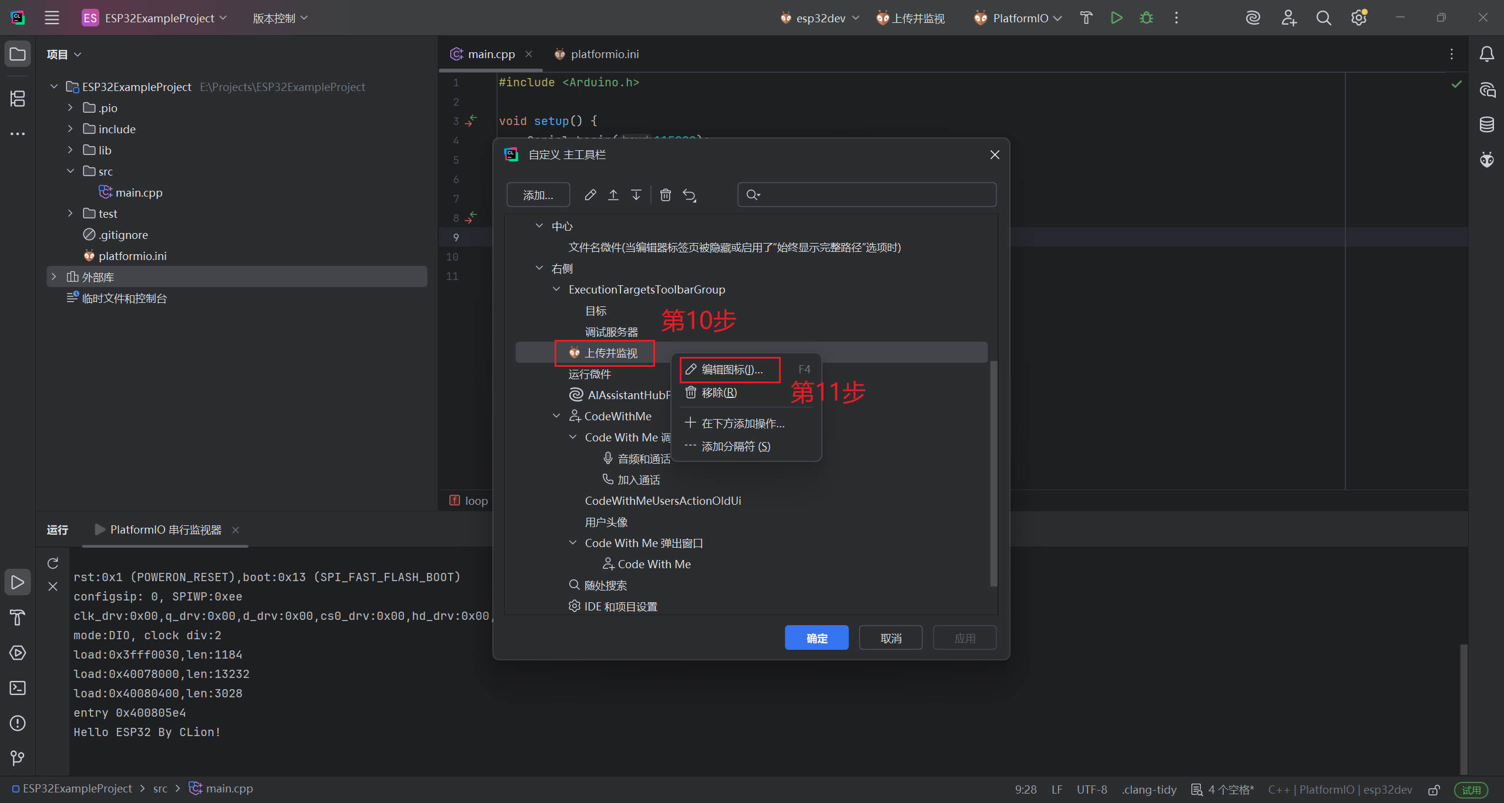1504x803 pixels.
Task: Click the green Run button in toolbar
Action: (x=1116, y=18)
